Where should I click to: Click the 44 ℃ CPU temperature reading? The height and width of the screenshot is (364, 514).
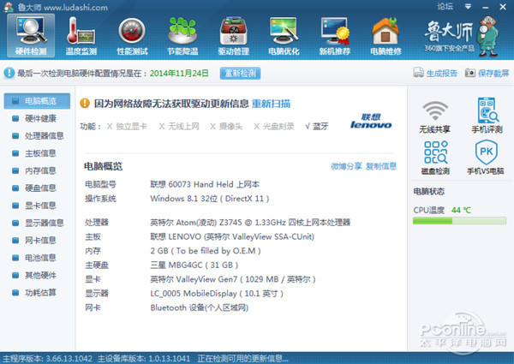click(x=461, y=210)
